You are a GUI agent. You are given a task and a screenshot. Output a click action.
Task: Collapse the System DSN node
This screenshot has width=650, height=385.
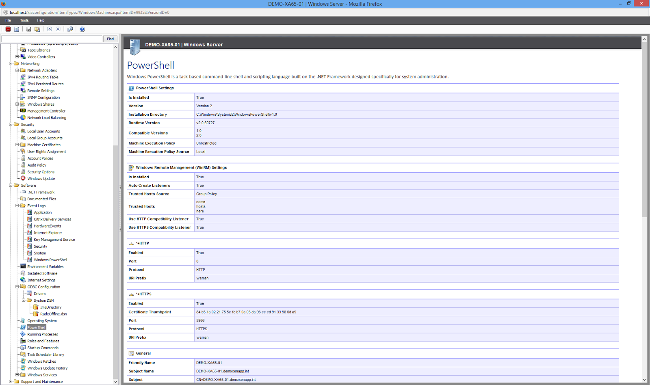24,301
